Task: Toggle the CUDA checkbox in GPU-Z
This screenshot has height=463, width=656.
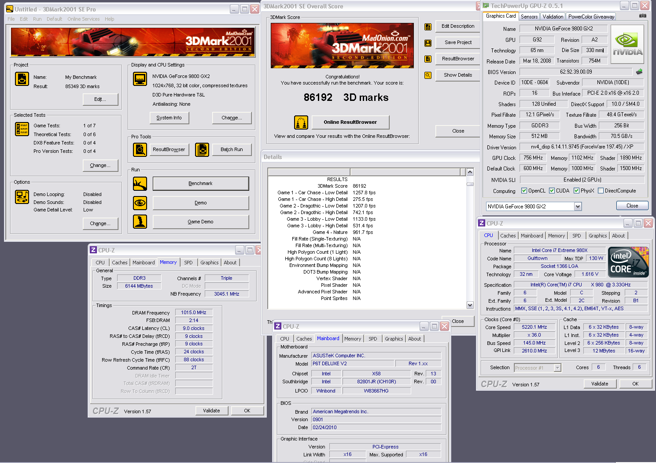Action: tap(552, 191)
